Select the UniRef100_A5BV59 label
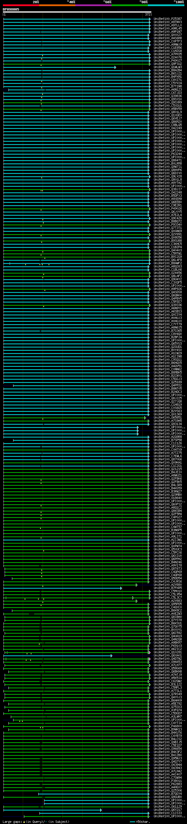187x824 pixels. (x=168, y=109)
